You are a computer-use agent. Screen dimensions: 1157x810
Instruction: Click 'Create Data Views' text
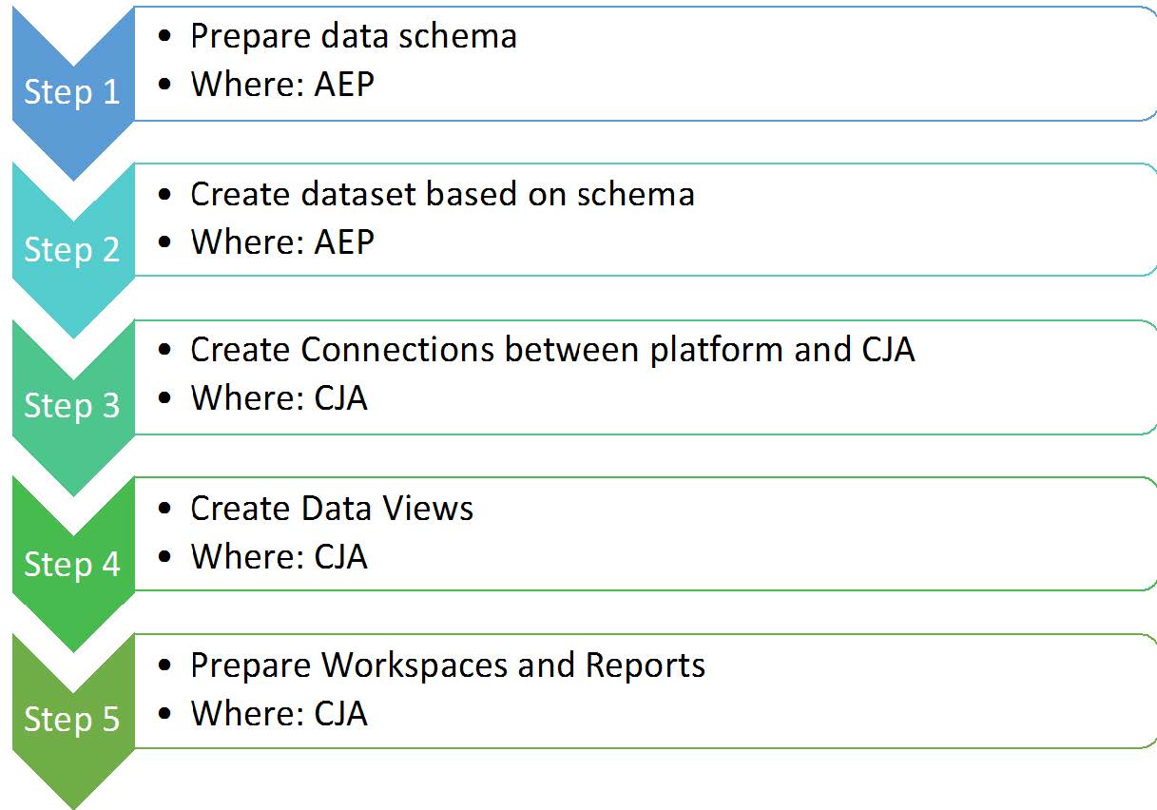(332, 508)
